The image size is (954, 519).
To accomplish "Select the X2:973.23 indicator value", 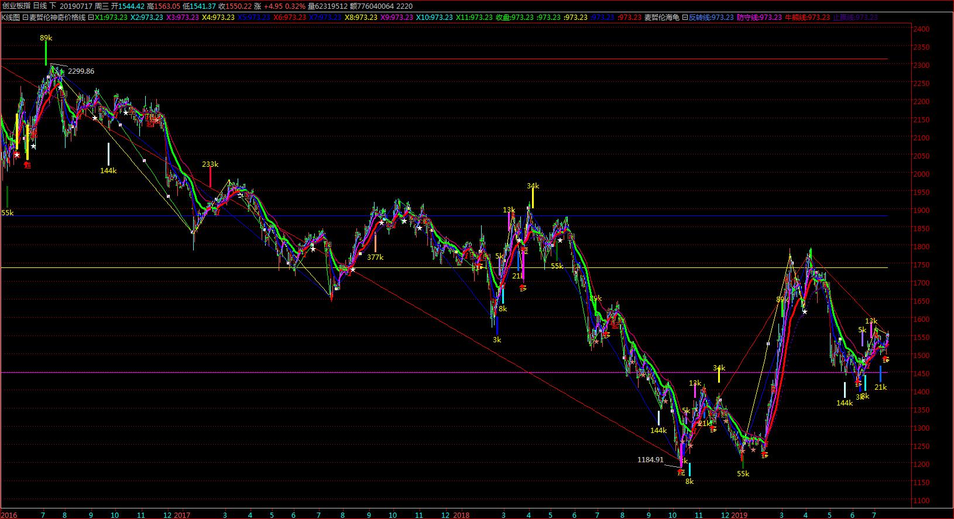I will tap(147, 18).
